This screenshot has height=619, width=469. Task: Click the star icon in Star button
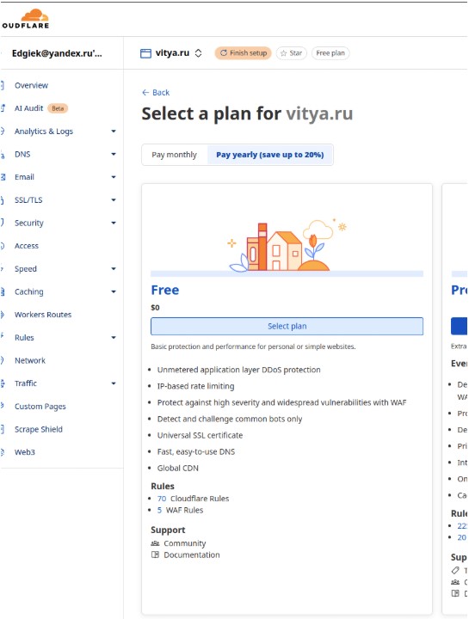(283, 53)
